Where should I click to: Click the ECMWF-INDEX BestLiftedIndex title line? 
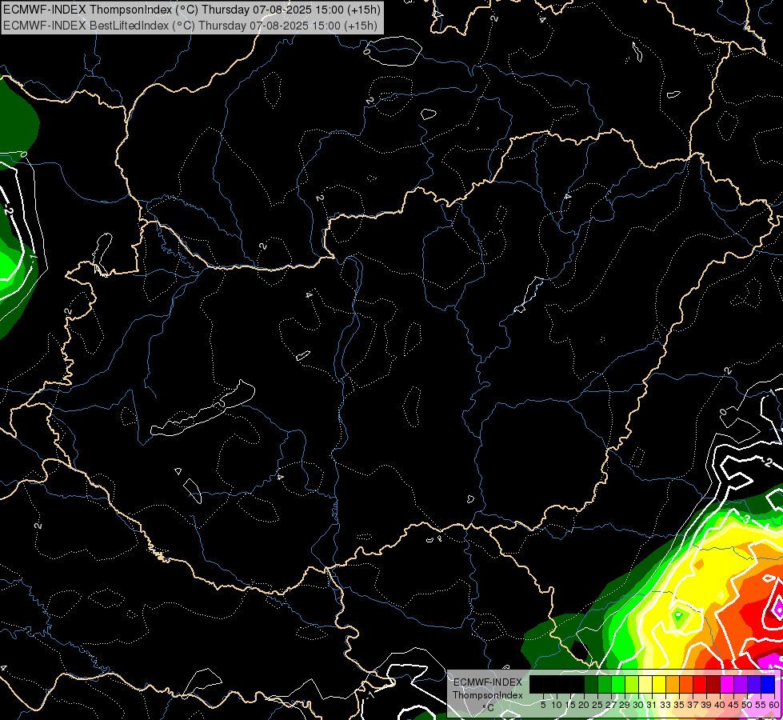click(190, 26)
